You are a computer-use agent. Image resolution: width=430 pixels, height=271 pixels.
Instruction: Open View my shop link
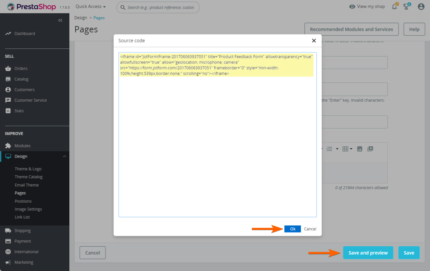(x=367, y=6)
